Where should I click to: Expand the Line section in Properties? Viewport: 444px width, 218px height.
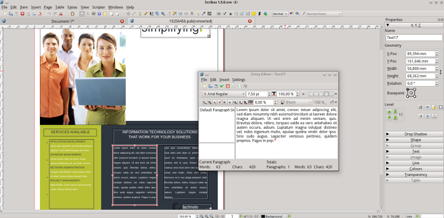pos(413,163)
